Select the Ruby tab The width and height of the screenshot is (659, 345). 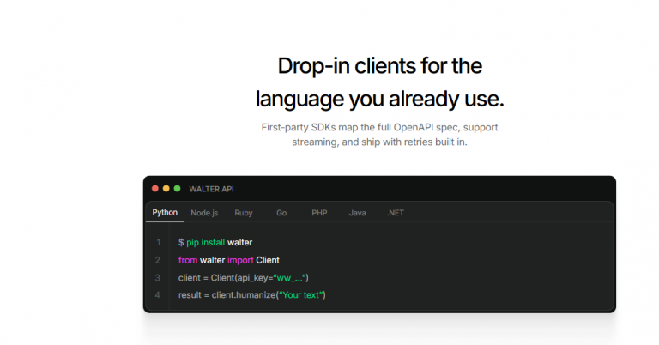click(x=244, y=213)
